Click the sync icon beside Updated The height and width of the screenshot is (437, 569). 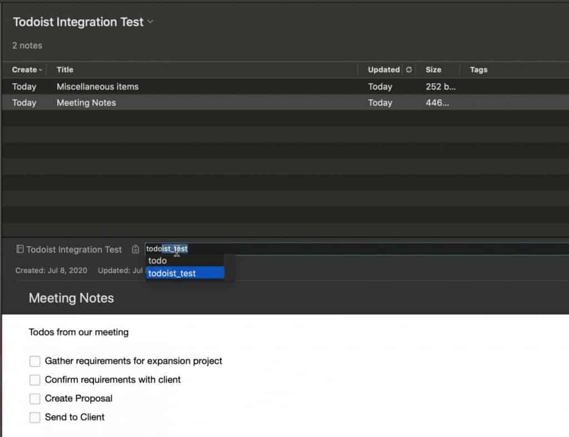pos(409,69)
